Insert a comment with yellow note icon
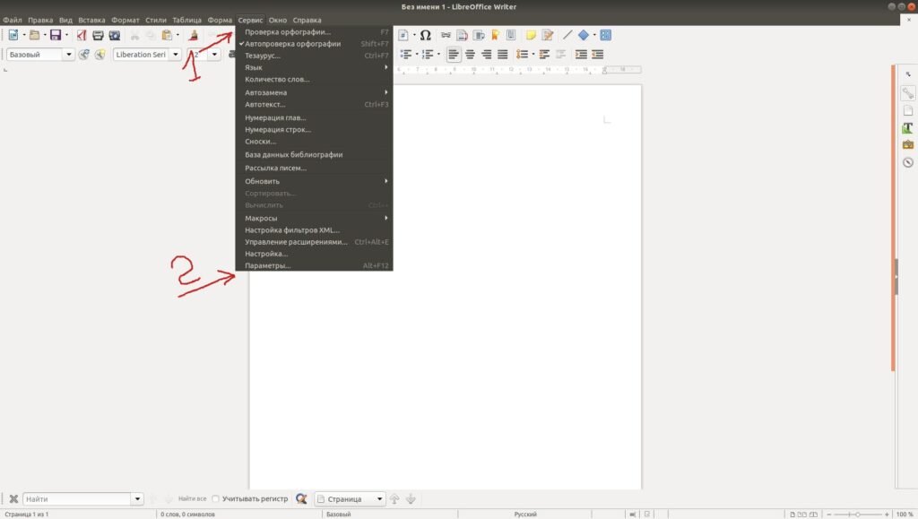This screenshot has height=519, width=918. 531,35
